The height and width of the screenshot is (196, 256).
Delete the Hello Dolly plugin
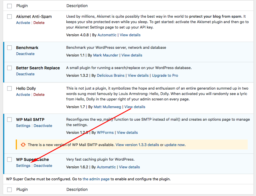[x=39, y=94]
